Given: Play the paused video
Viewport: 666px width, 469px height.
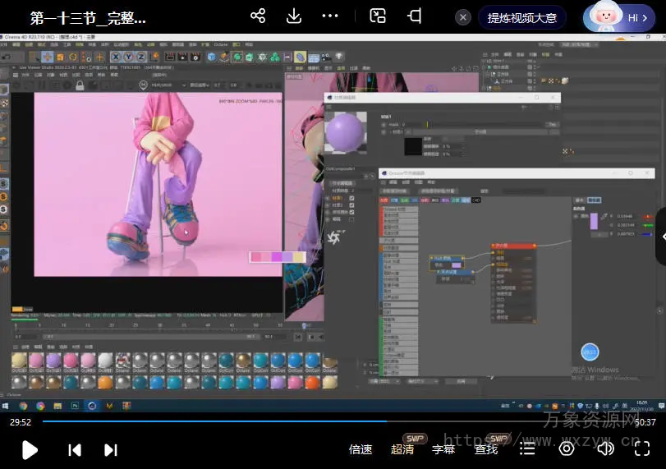Looking at the screenshot, I should pos(30,449).
